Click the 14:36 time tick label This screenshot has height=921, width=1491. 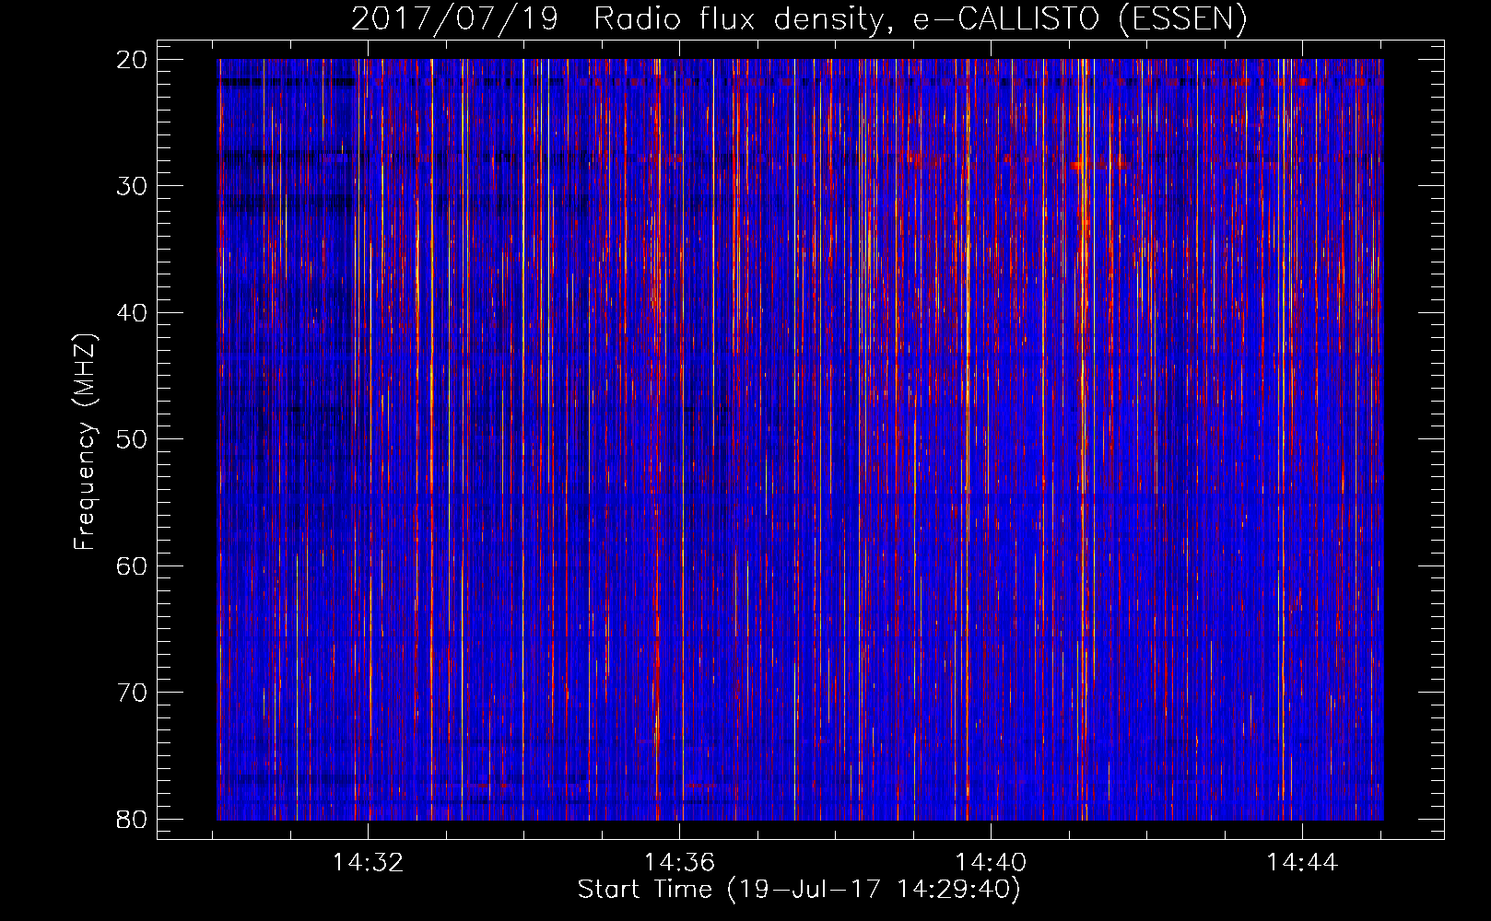(x=679, y=863)
